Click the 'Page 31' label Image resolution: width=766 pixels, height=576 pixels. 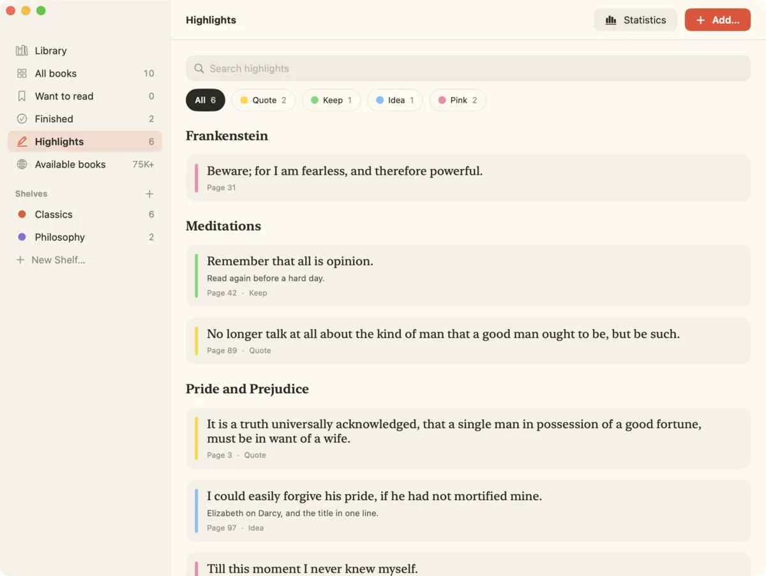tap(222, 188)
